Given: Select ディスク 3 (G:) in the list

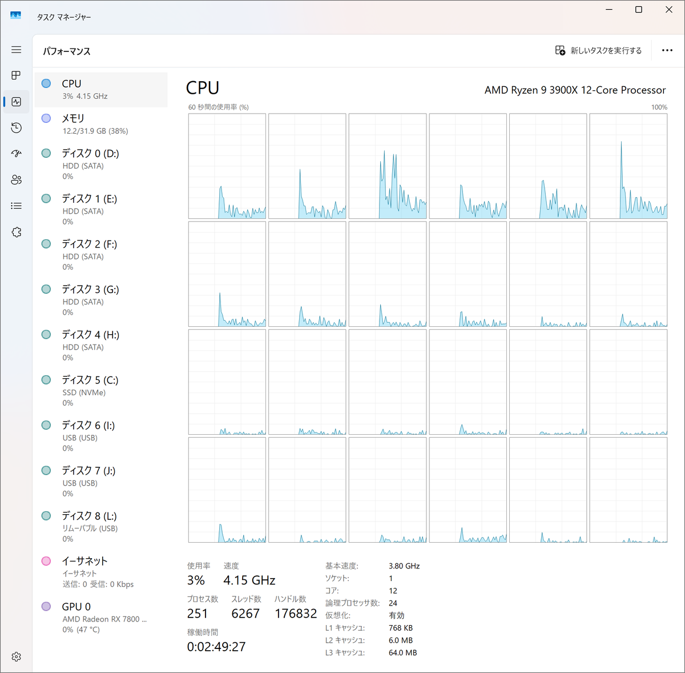Looking at the screenshot, I should pos(101,300).
